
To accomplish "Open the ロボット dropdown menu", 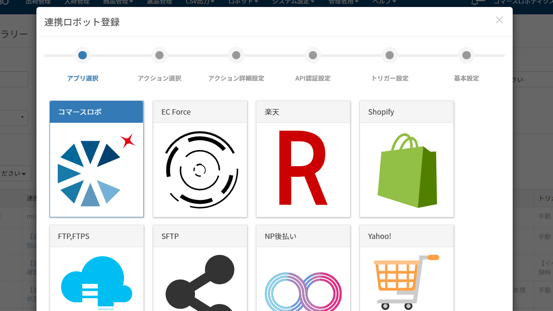I will pyautogui.click(x=243, y=2).
